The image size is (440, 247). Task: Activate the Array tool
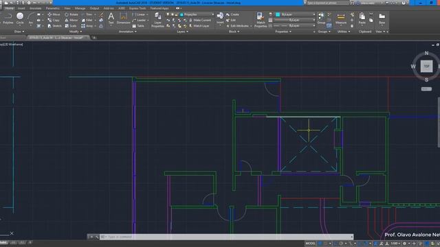pyautogui.click(x=87, y=26)
